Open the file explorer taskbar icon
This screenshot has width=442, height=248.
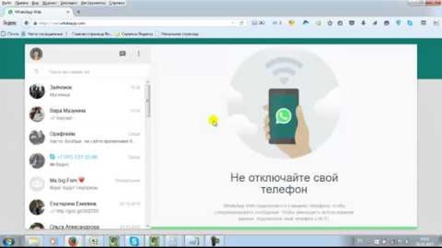point(34,241)
